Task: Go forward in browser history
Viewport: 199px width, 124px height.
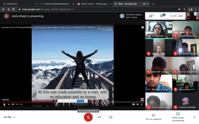Action: coord(8,9)
